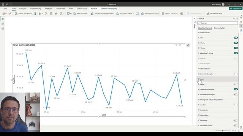Click the Neues Measure button
Screen dimensions: 243x136
point(170,14)
